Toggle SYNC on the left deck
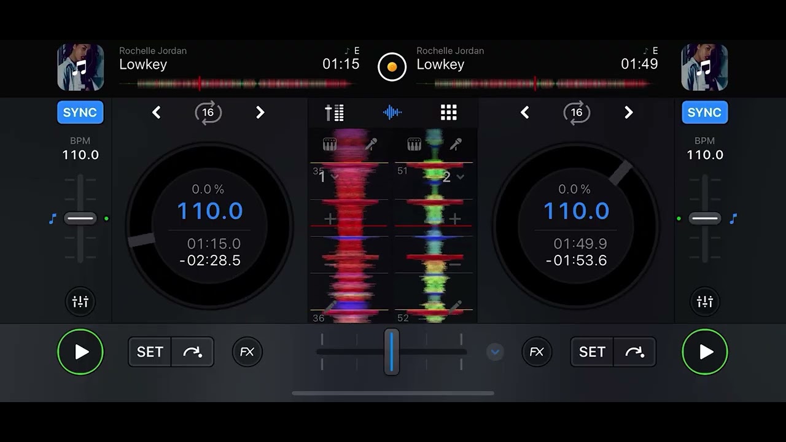This screenshot has width=786, height=442. coord(80,112)
